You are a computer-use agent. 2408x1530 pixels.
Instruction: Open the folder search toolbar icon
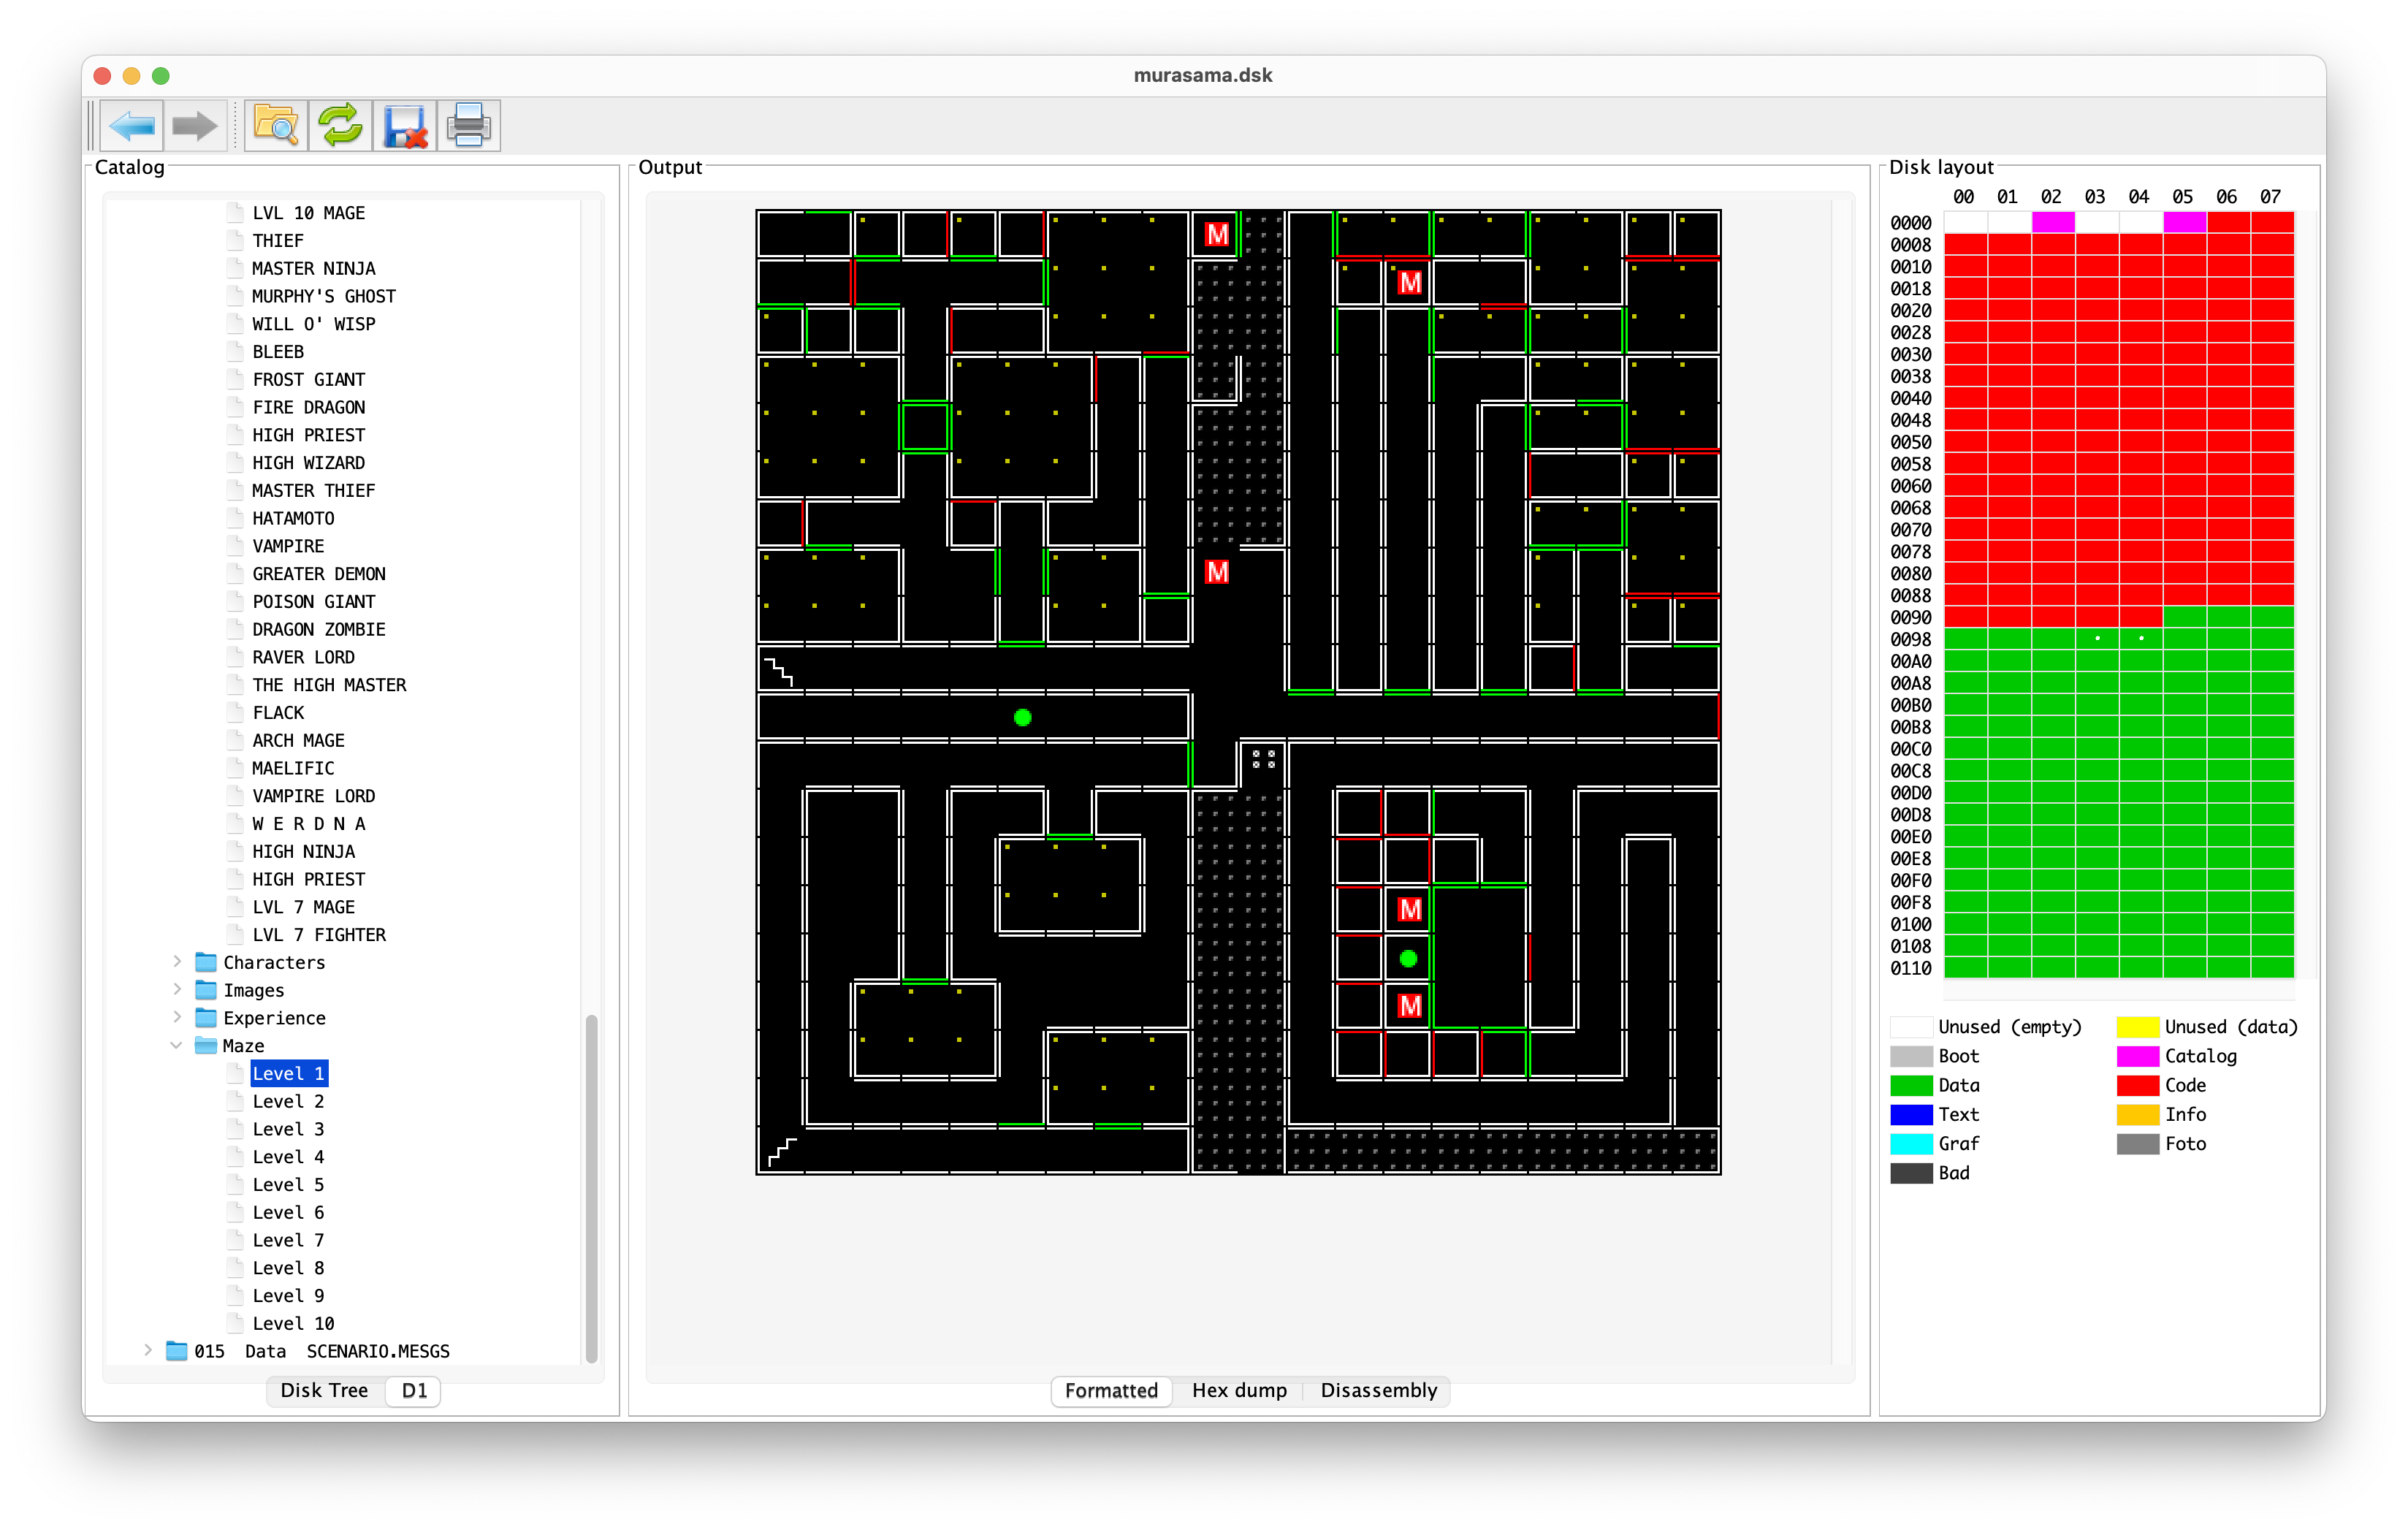276,126
